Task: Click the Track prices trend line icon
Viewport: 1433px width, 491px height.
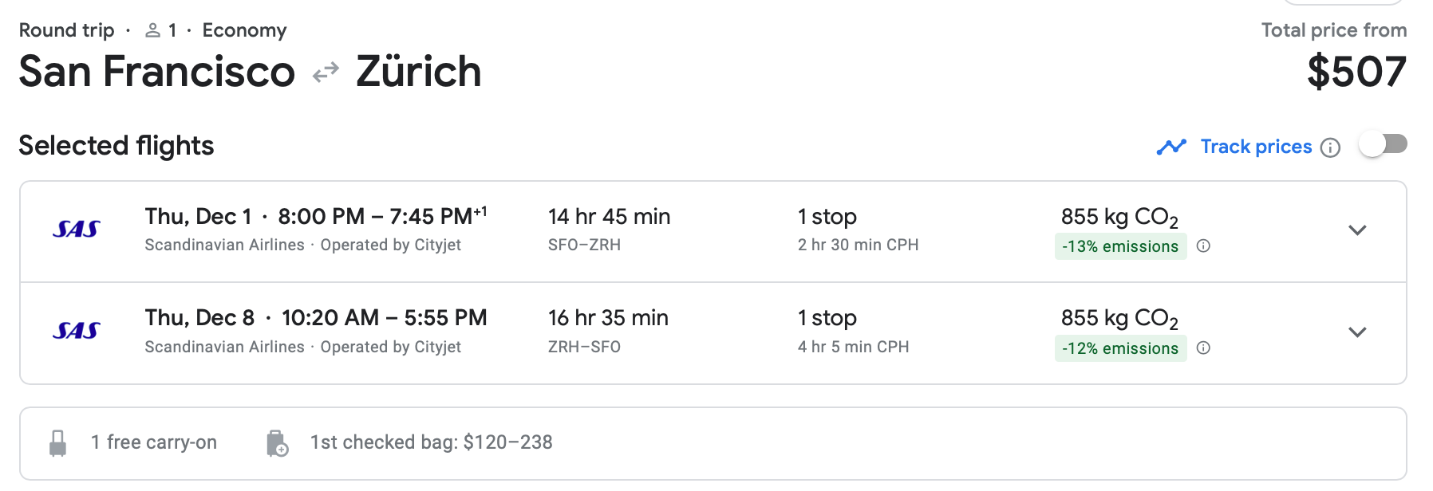Action: click(x=1171, y=147)
